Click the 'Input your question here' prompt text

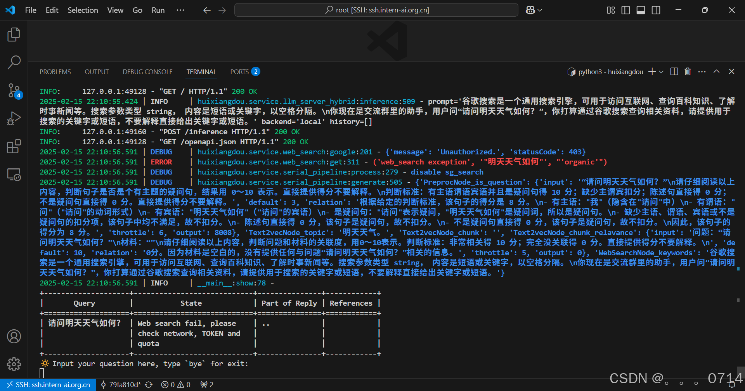[150, 364]
